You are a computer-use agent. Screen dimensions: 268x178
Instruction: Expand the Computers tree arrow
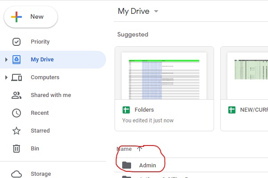(x=6, y=77)
